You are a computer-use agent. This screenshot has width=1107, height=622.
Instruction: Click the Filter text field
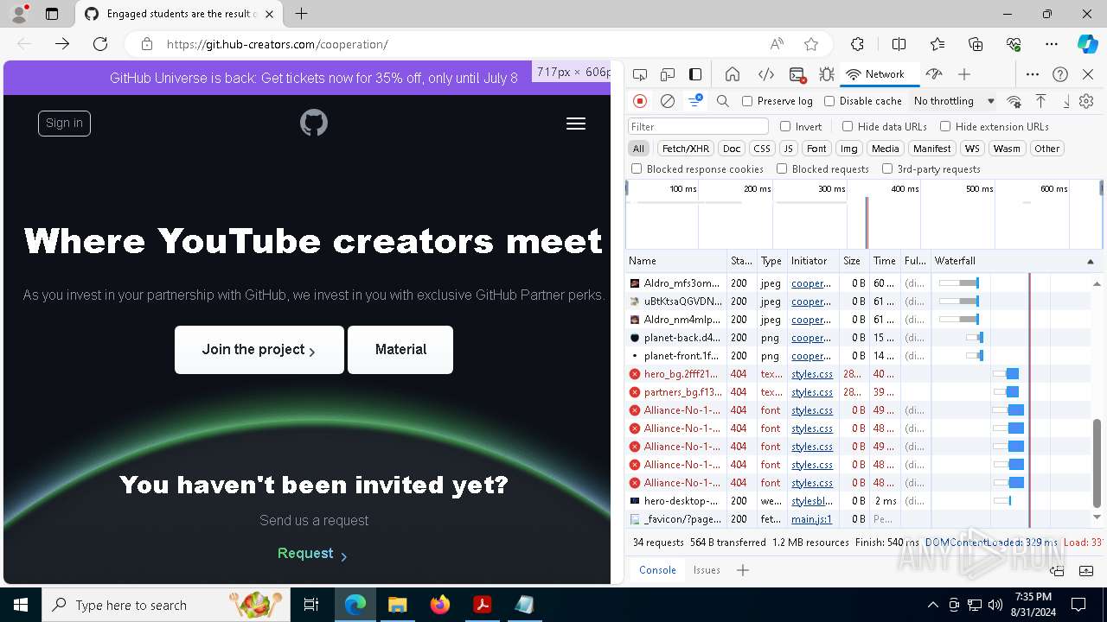(698, 126)
